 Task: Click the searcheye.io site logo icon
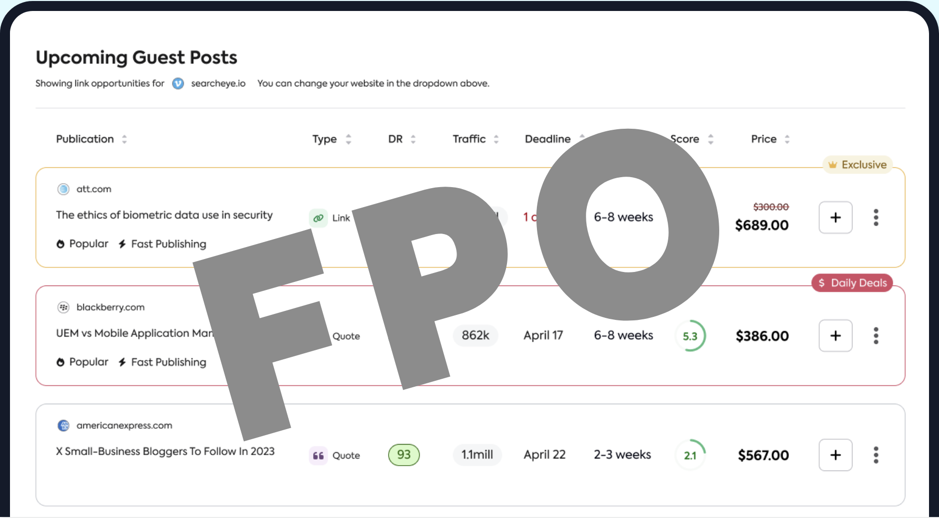click(x=178, y=83)
